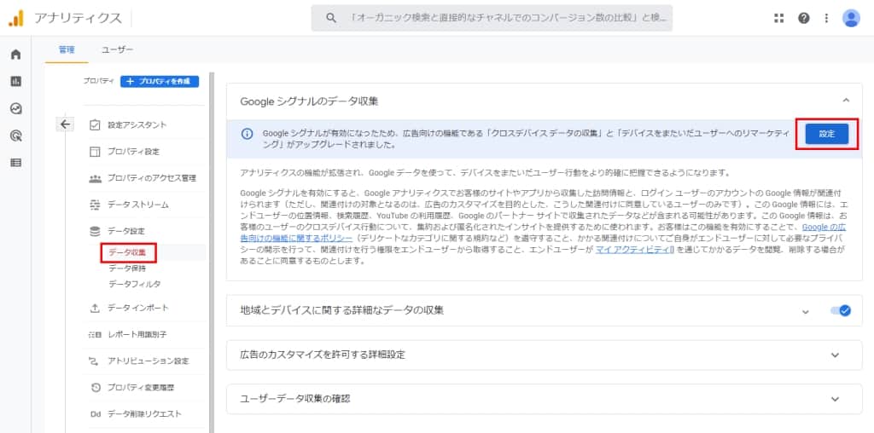The image size is (874, 433).
Task: Open the more options kebab menu
Action: 826,19
